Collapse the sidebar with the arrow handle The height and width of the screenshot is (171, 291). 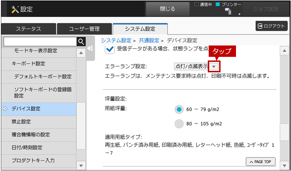tap(90, 49)
